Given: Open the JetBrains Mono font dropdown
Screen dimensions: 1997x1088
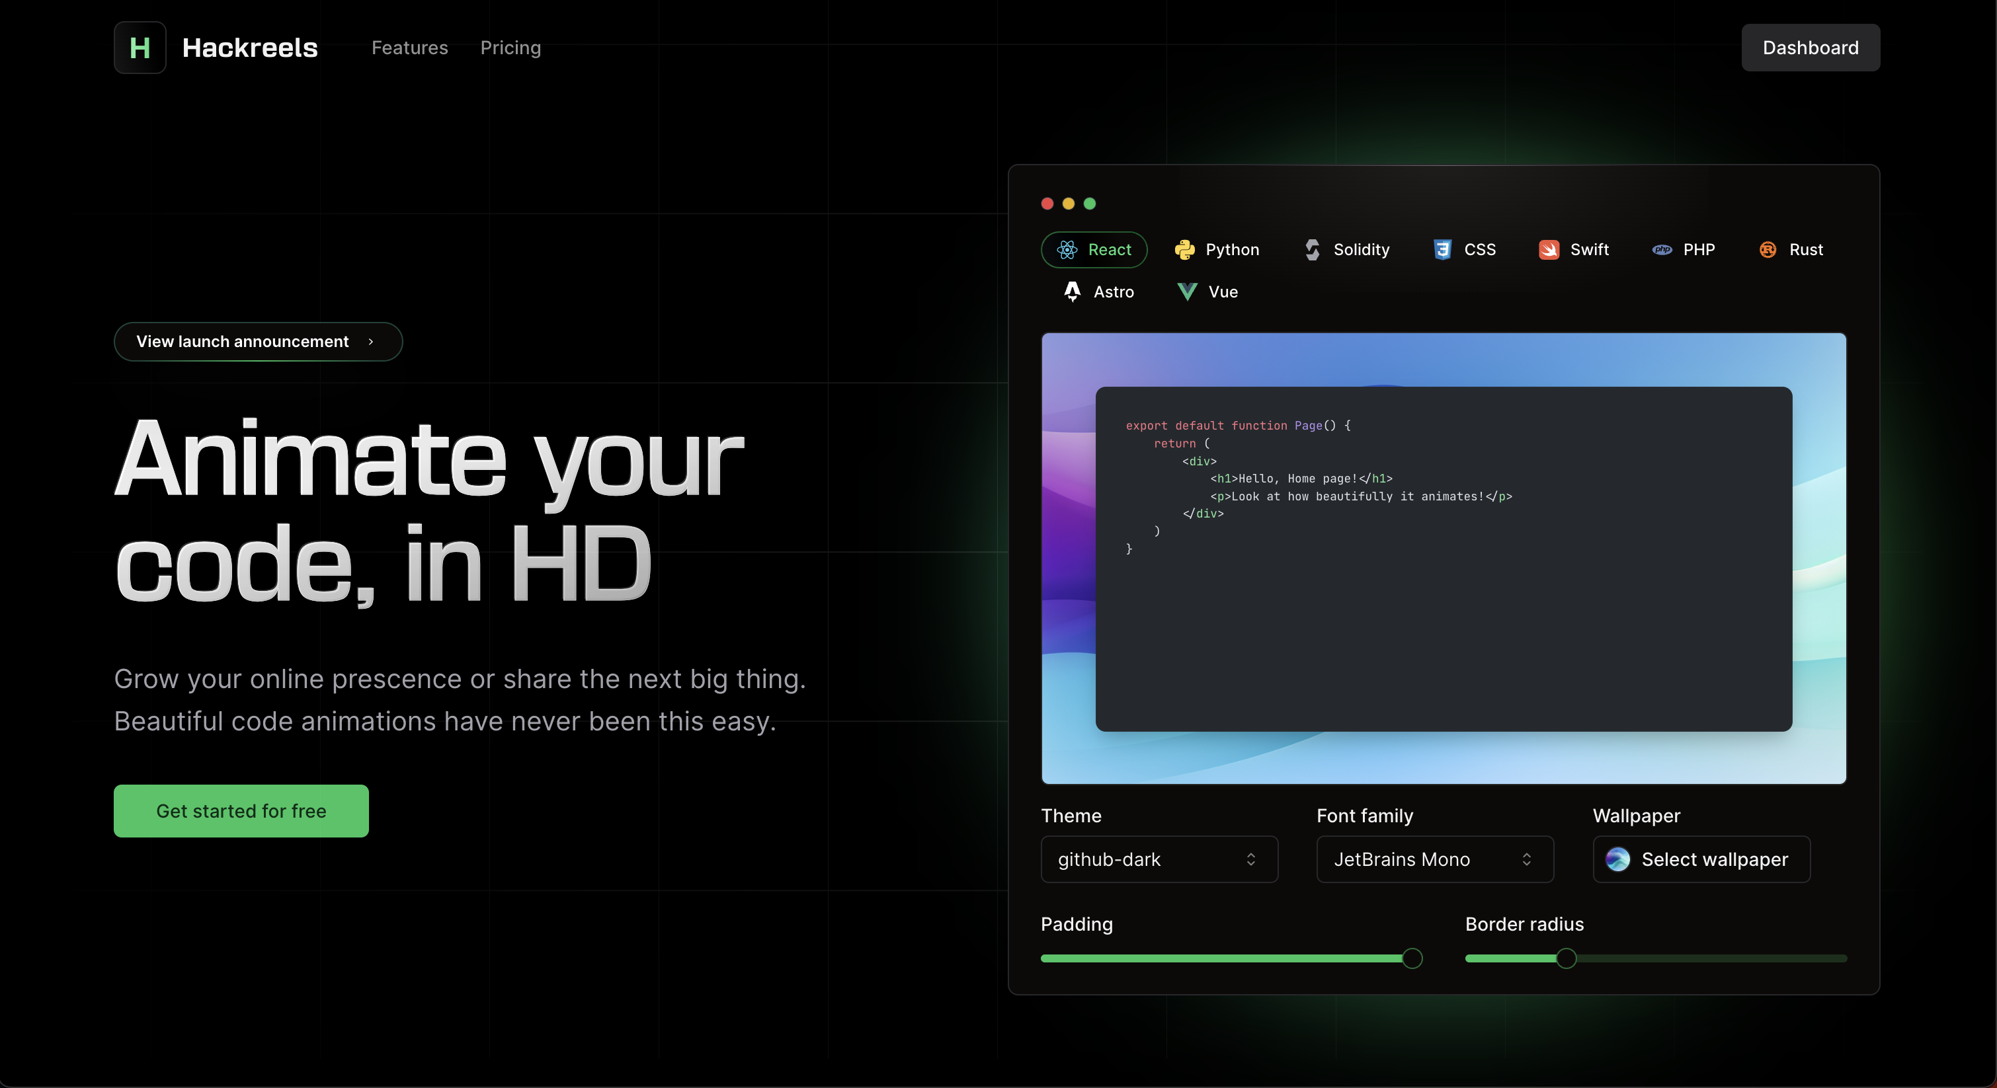Looking at the screenshot, I should click(1434, 859).
